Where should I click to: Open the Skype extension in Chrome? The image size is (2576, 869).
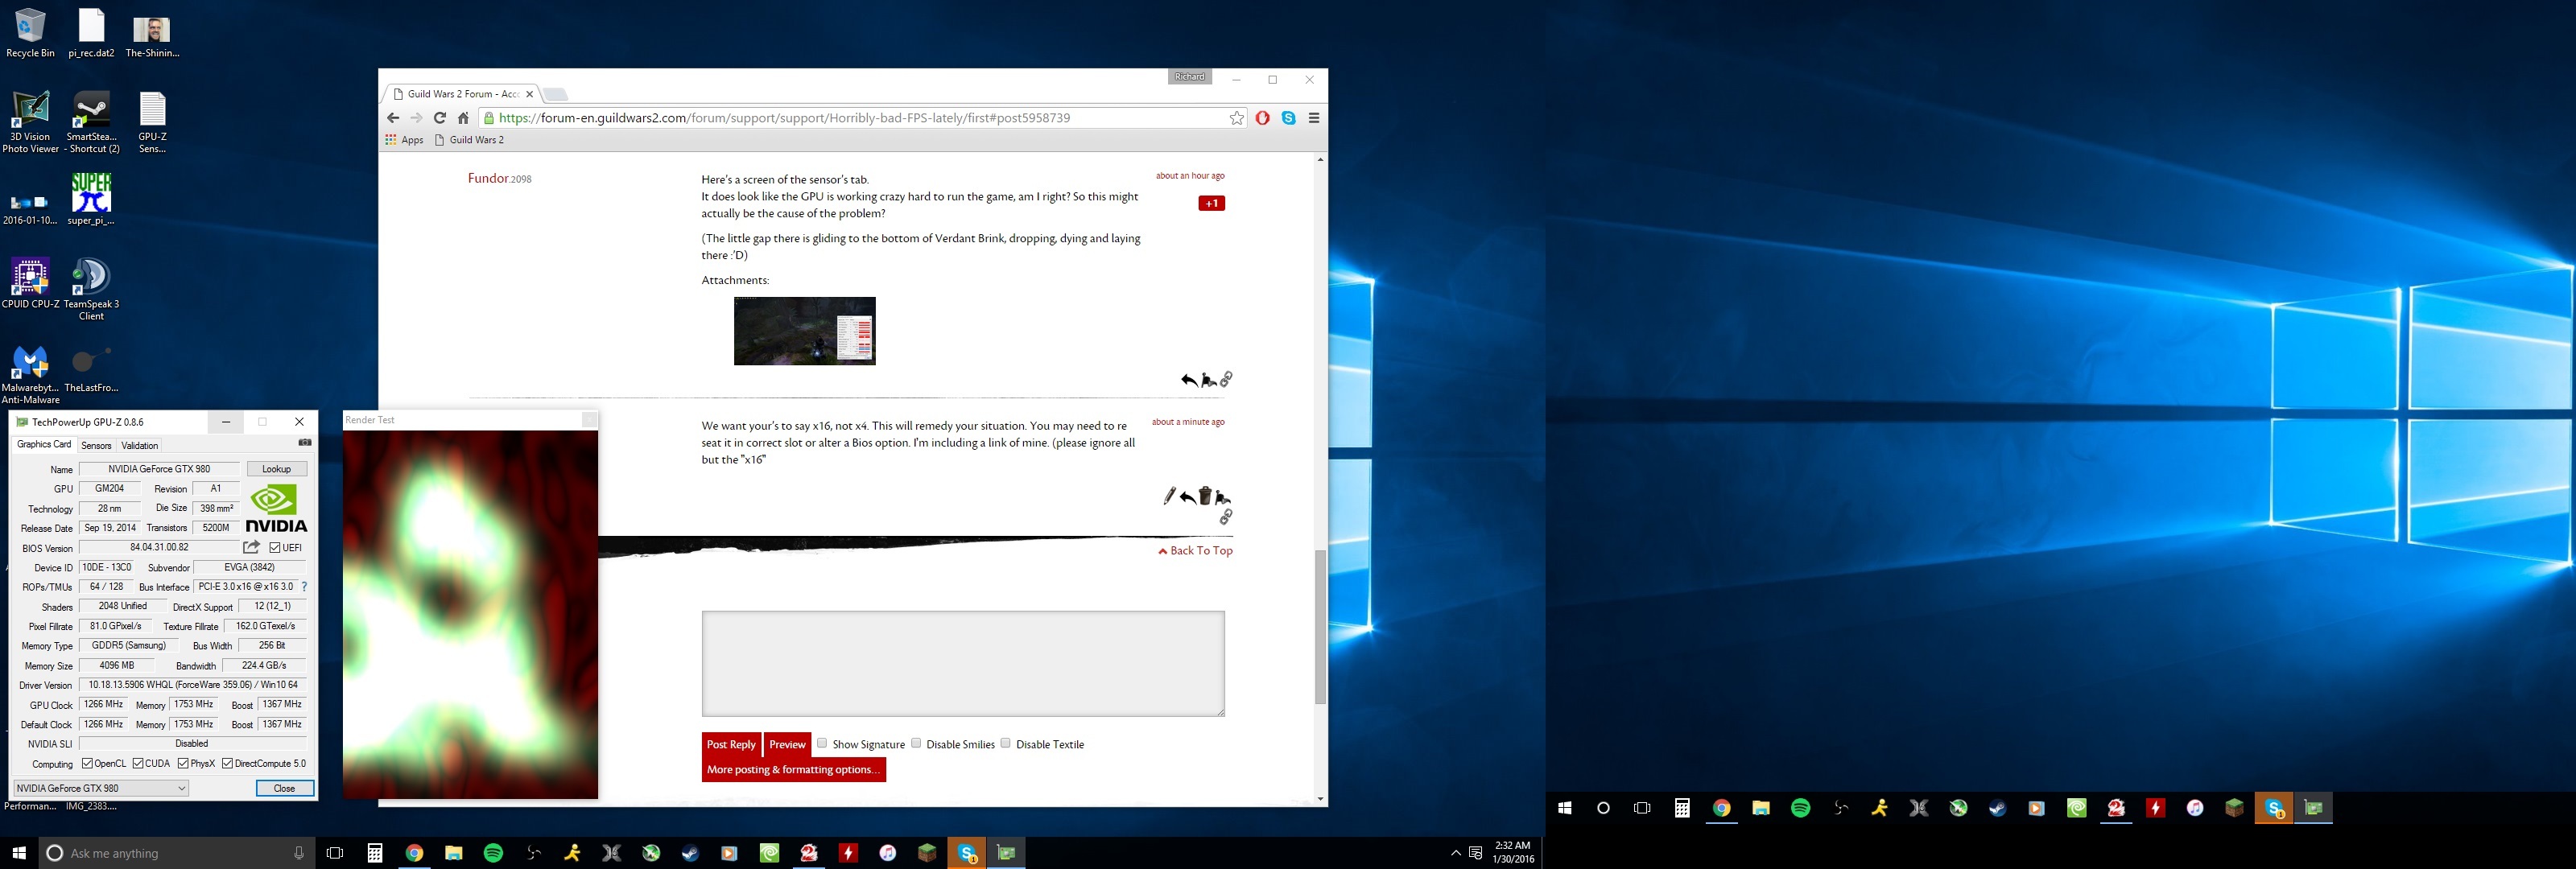(1289, 118)
